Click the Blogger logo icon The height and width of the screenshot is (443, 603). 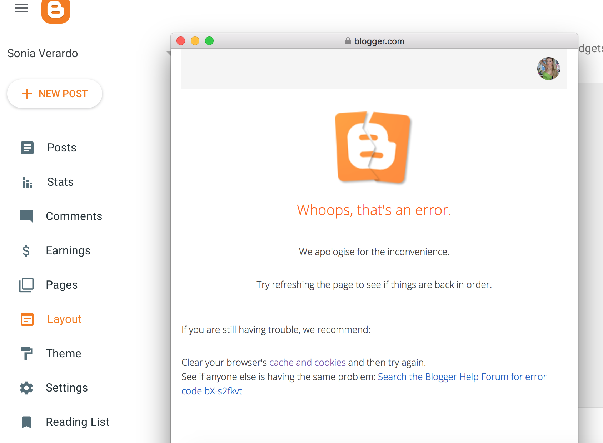pos(56,11)
